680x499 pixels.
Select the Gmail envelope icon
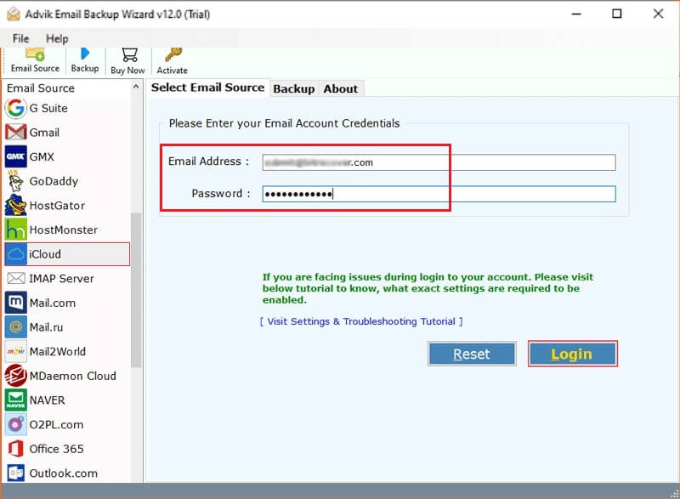[15, 133]
